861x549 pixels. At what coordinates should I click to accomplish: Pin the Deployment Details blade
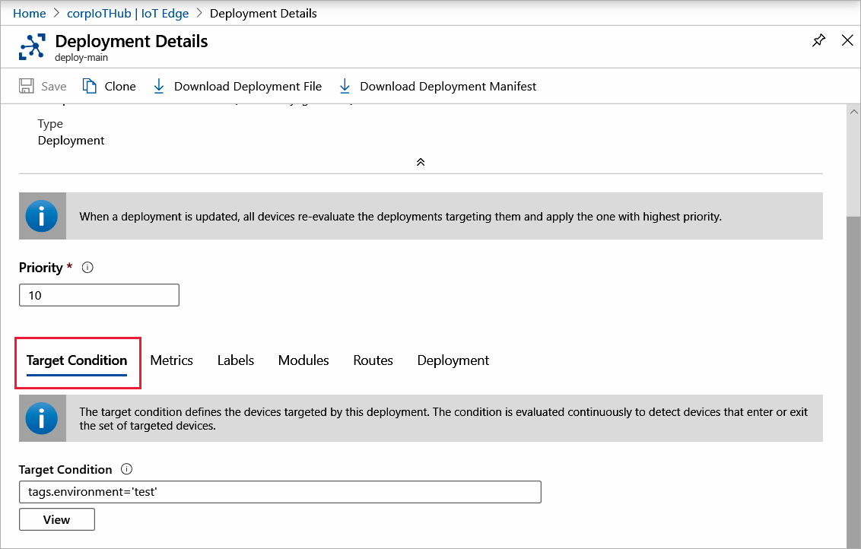coord(818,40)
